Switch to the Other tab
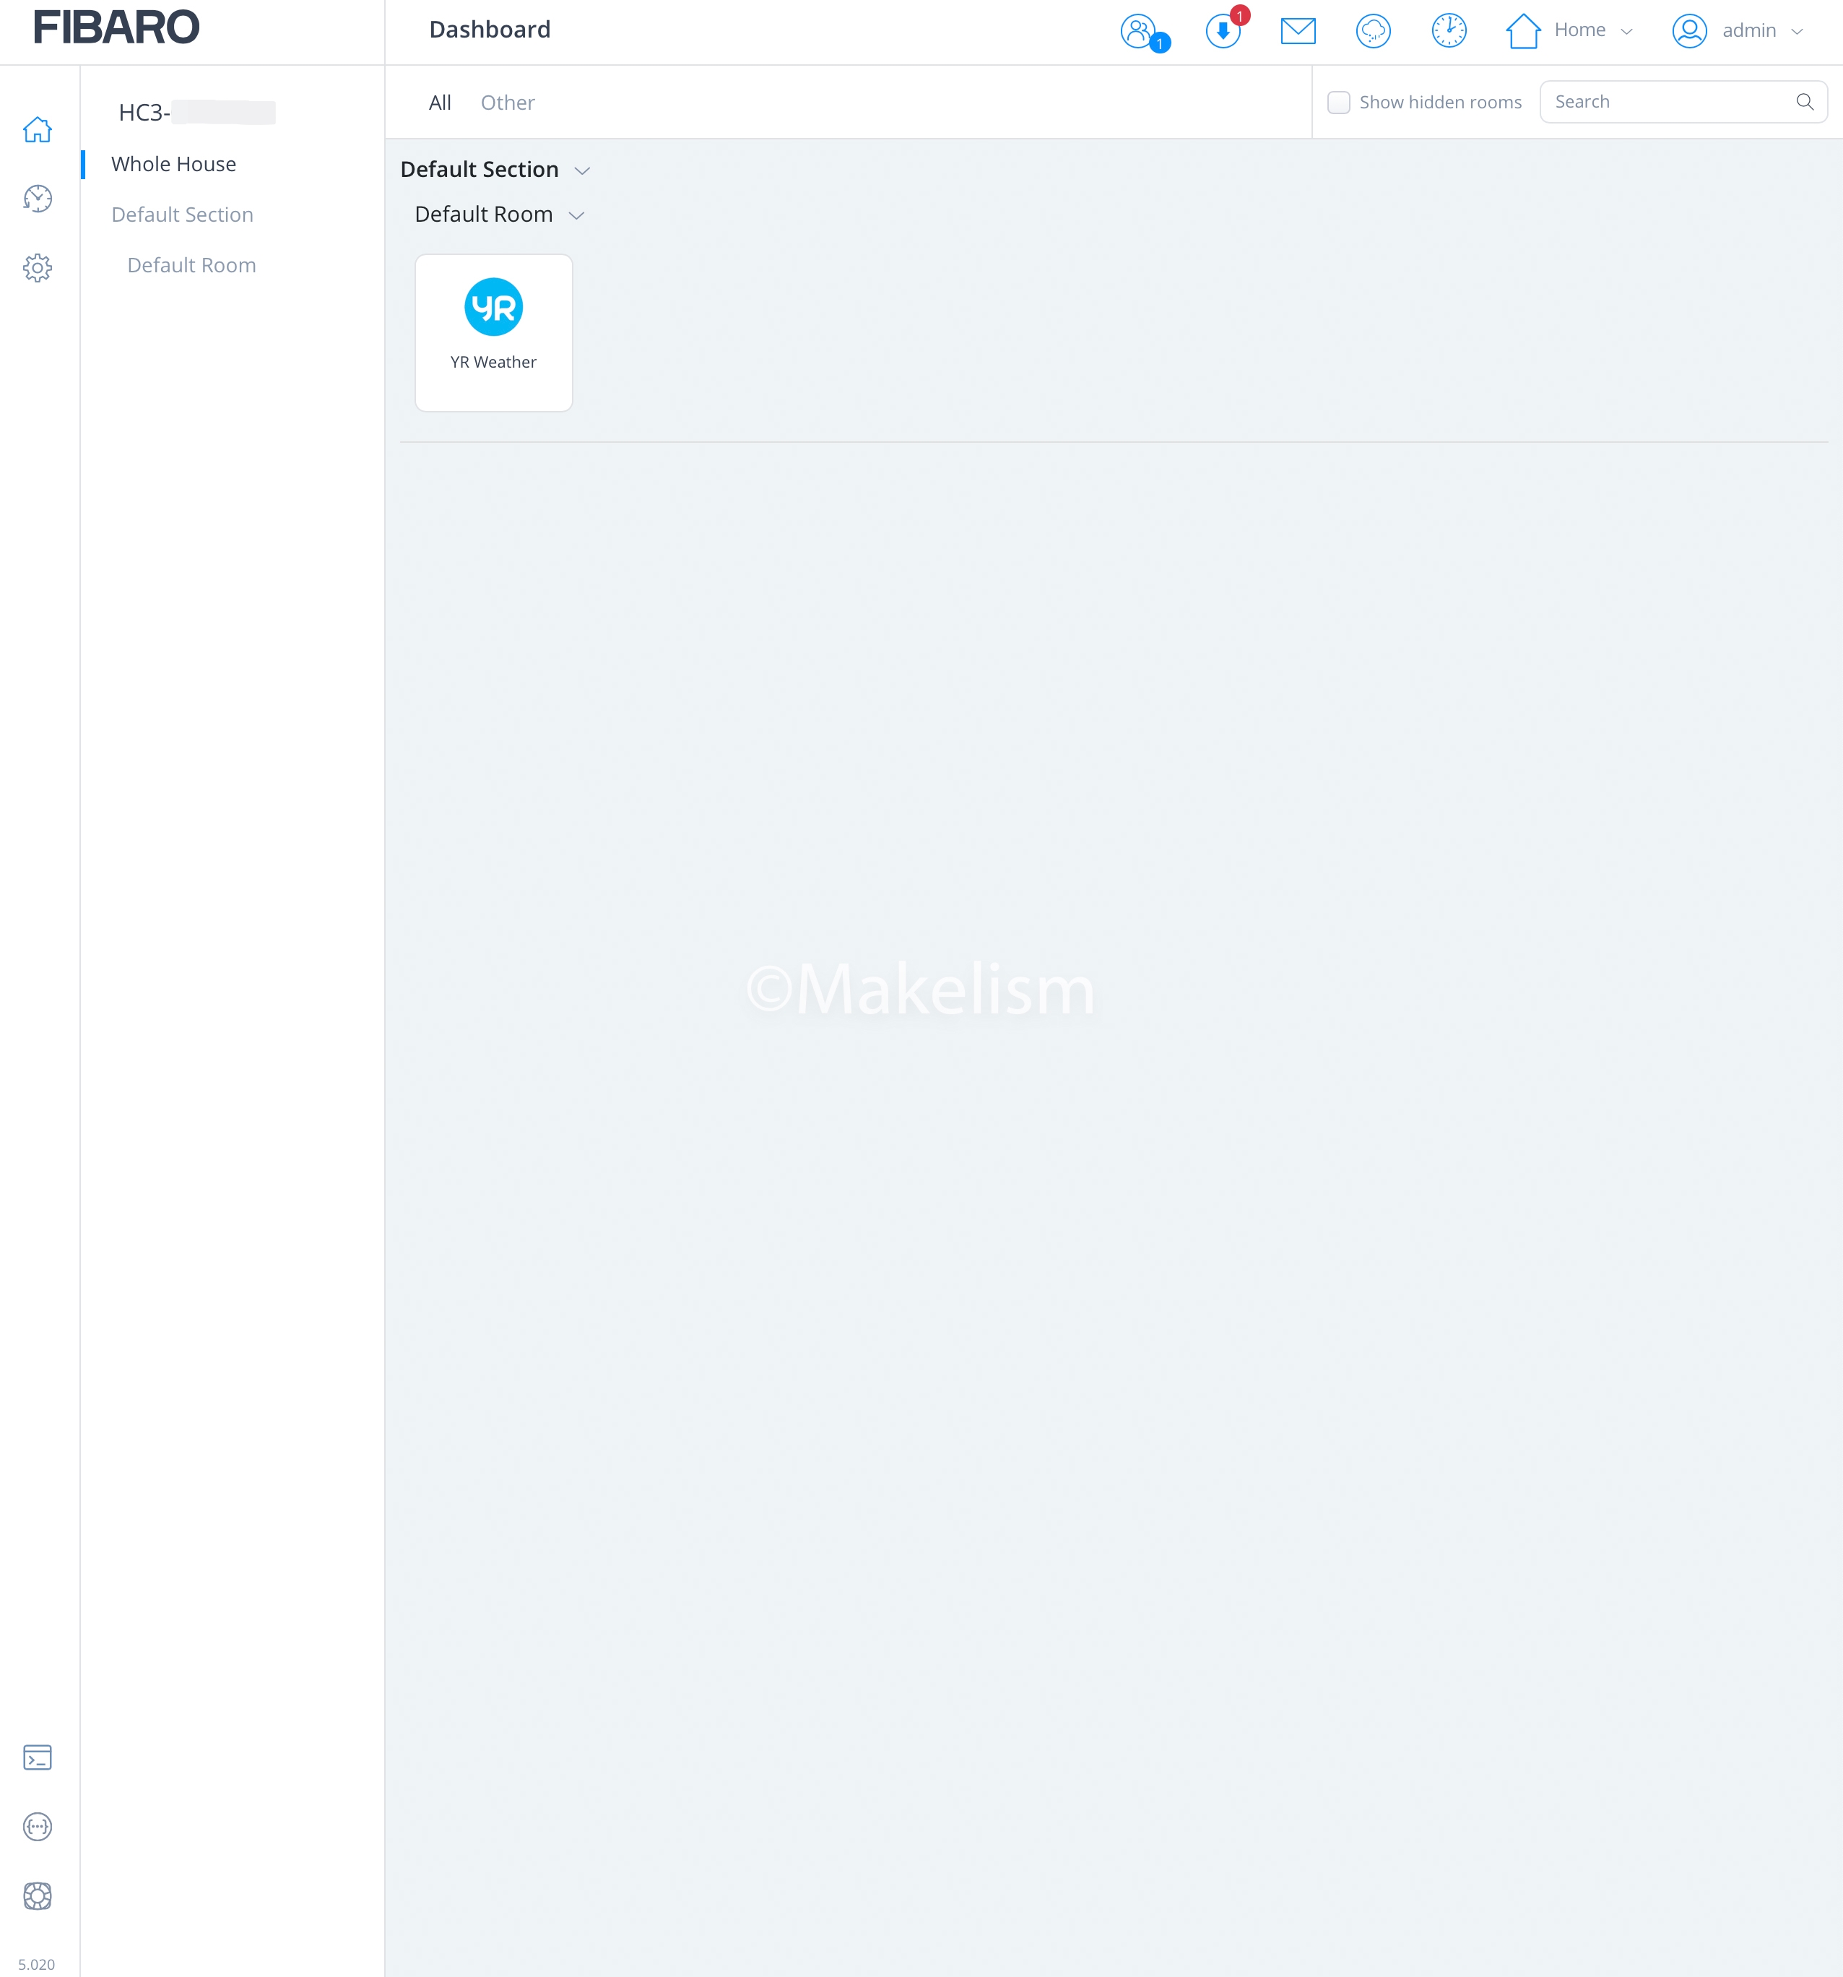This screenshot has width=1843, height=1977. click(507, 103)
